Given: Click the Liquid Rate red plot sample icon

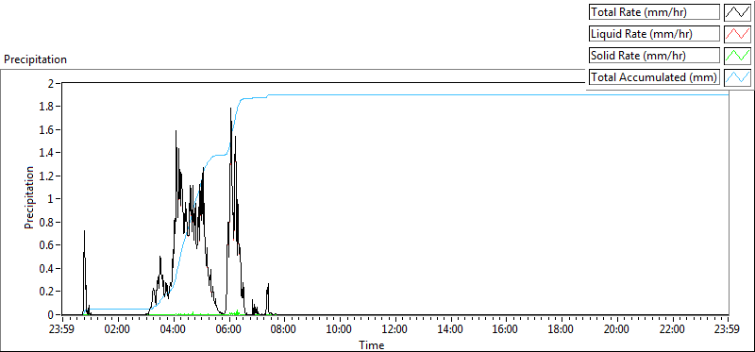Looking at the screenshot, I should click(x=737, y=34).
